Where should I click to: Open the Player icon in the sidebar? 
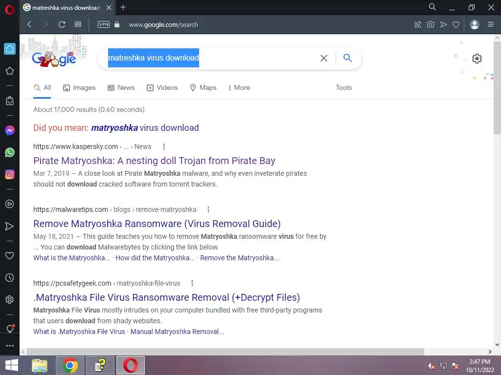tap(10, 204)
